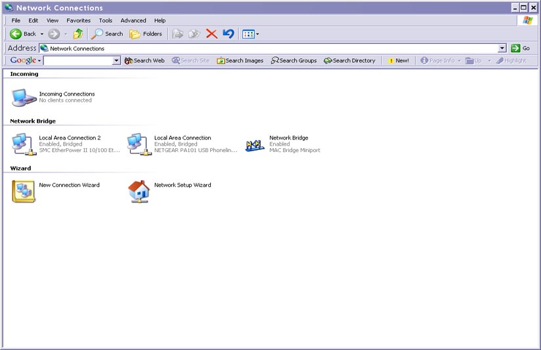Open the Back button history dropdown

42,34
